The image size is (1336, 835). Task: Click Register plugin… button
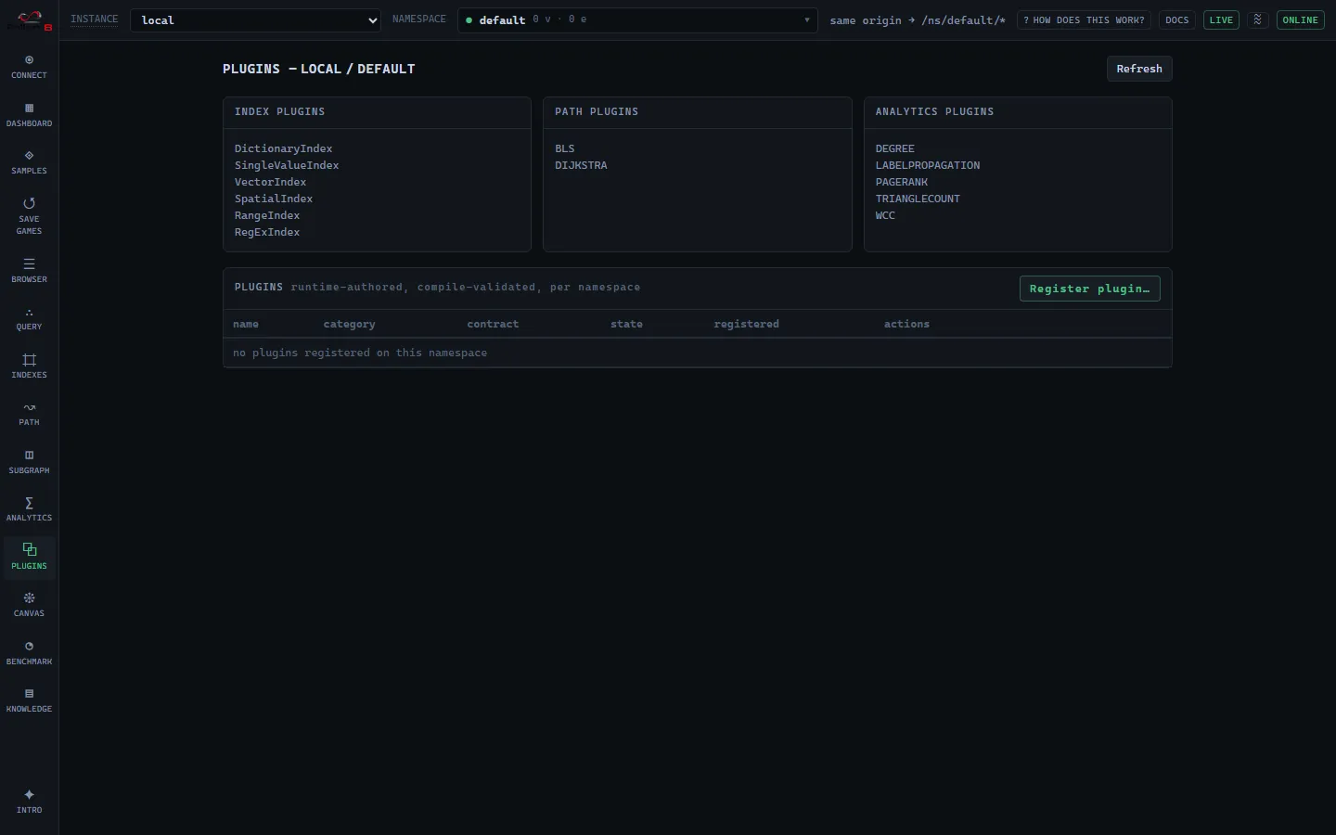point(1089,289)
